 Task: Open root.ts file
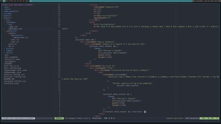coord(15,40)
